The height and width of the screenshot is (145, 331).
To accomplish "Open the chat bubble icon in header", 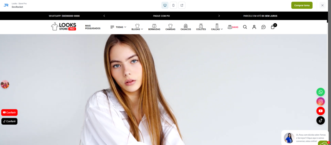I will pyautogui.click(x=263, y=27).
